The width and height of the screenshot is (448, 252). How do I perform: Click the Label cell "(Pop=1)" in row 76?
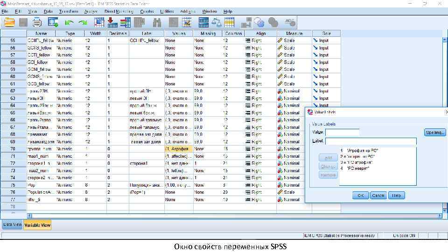(x=147, y=192)
